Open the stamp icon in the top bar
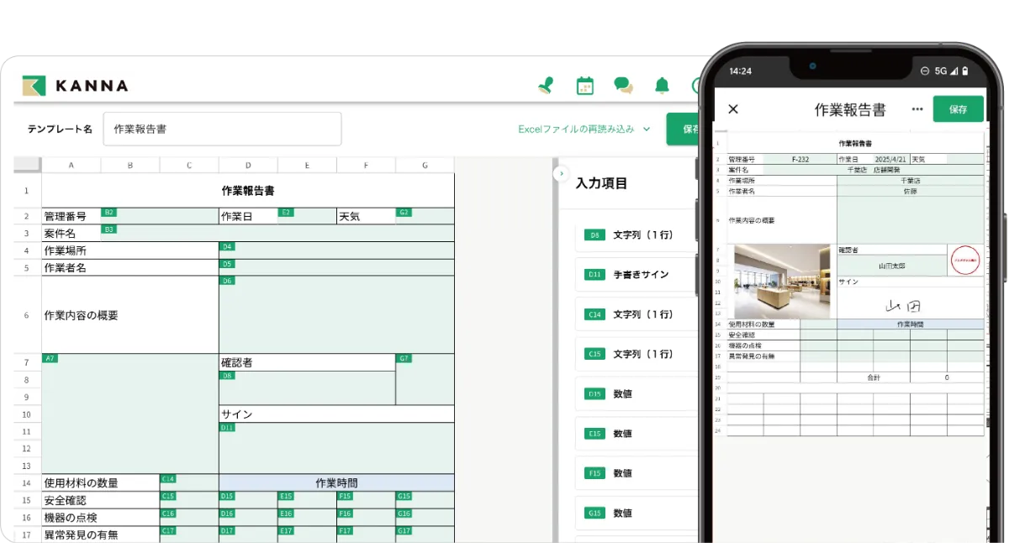Screen dimensions: 1009x543 (546, 85)
